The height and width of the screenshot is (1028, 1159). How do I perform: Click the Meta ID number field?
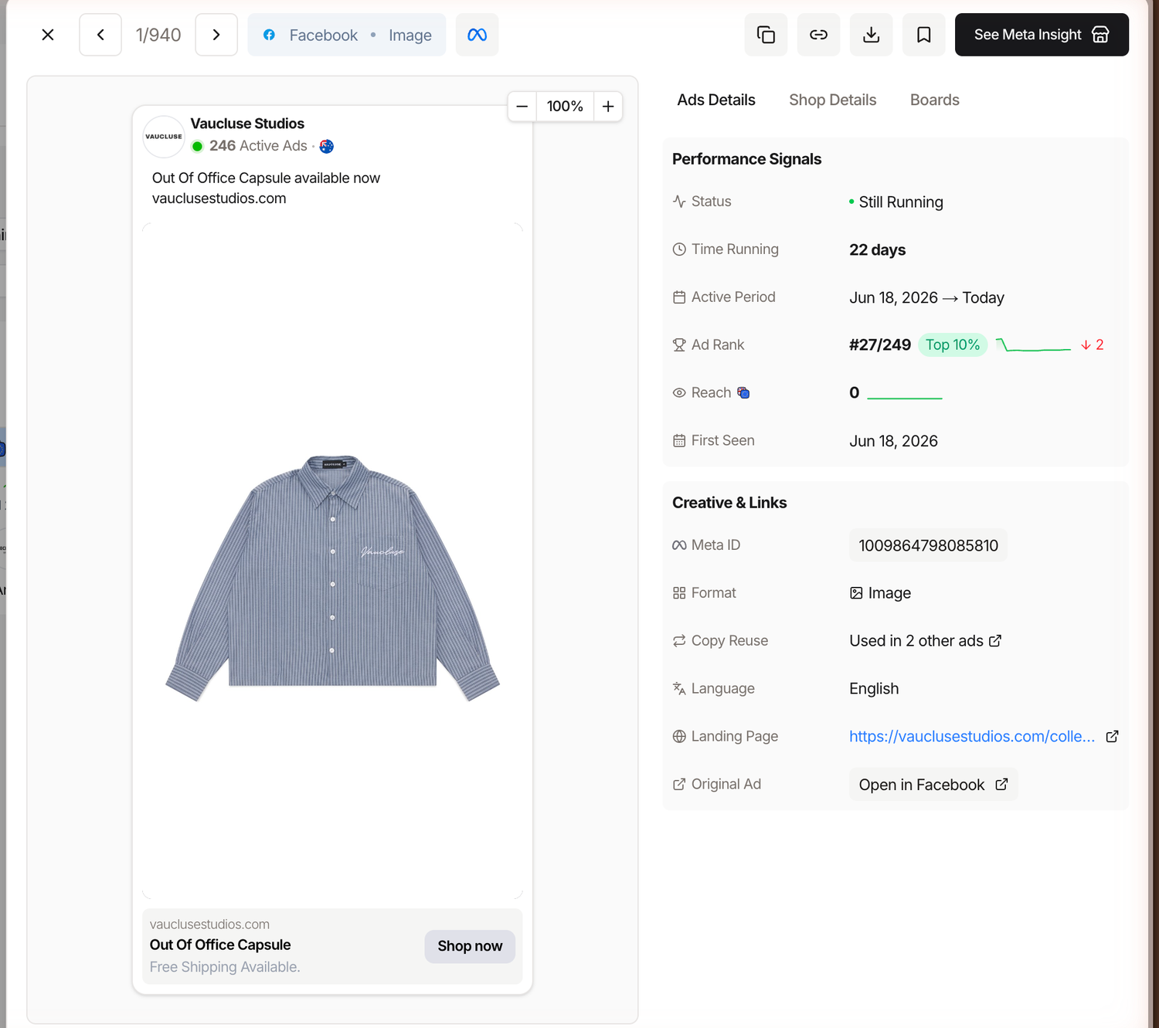coord(928,545)
